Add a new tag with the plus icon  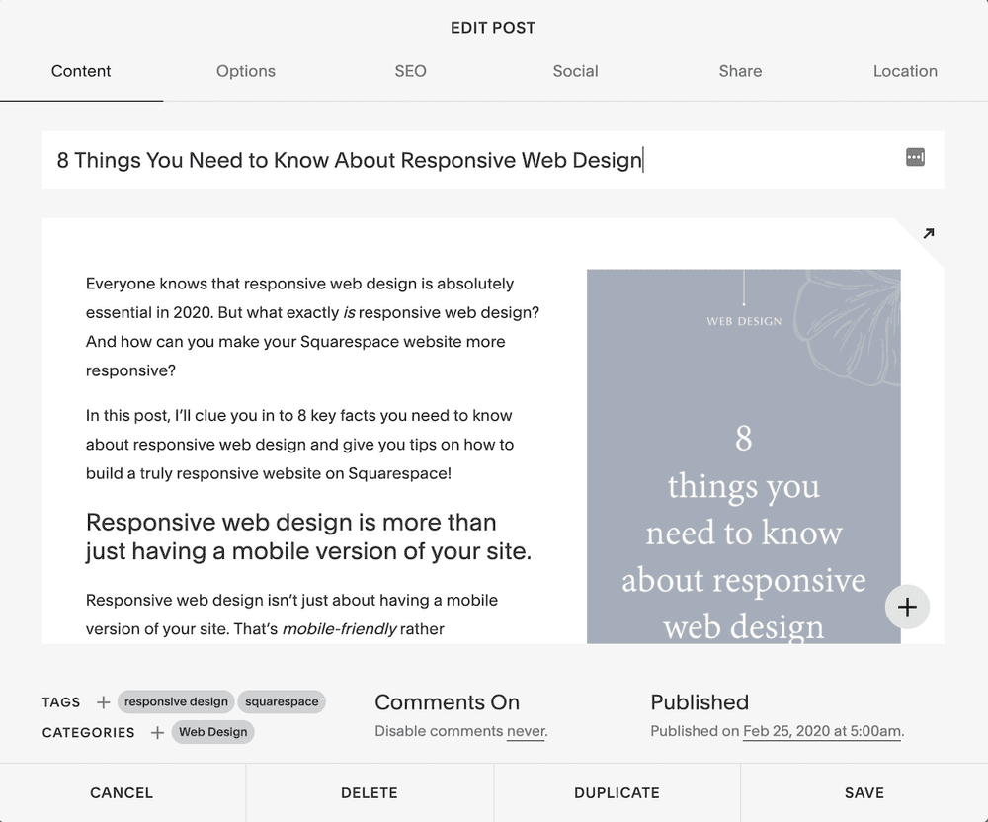[x=103, y=702]
